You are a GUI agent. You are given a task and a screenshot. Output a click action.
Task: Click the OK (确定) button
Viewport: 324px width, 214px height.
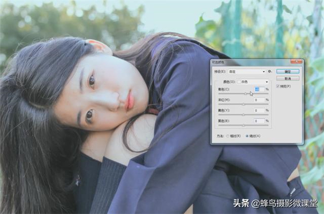click(x=288, y=71)
